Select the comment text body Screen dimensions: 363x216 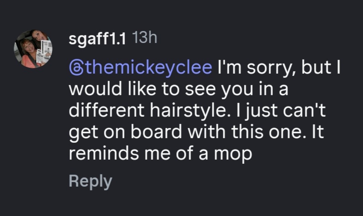[x=205, y=111]
